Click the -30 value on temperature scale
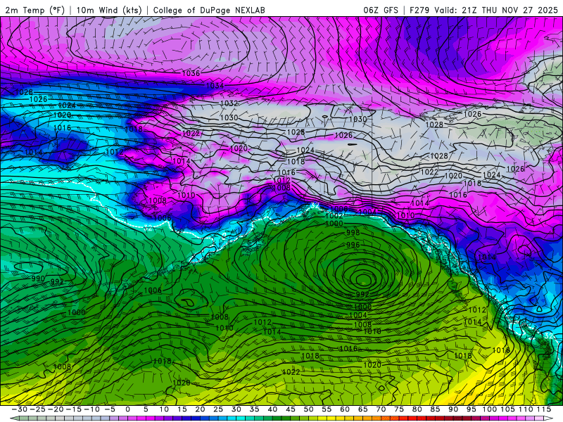The image size is (563, 422). [x=20, y=409]
